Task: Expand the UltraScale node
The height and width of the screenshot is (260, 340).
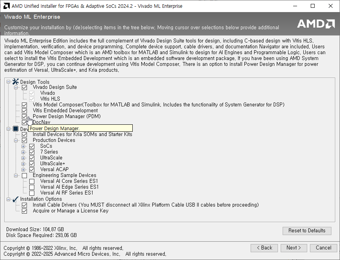Action: 23,158
